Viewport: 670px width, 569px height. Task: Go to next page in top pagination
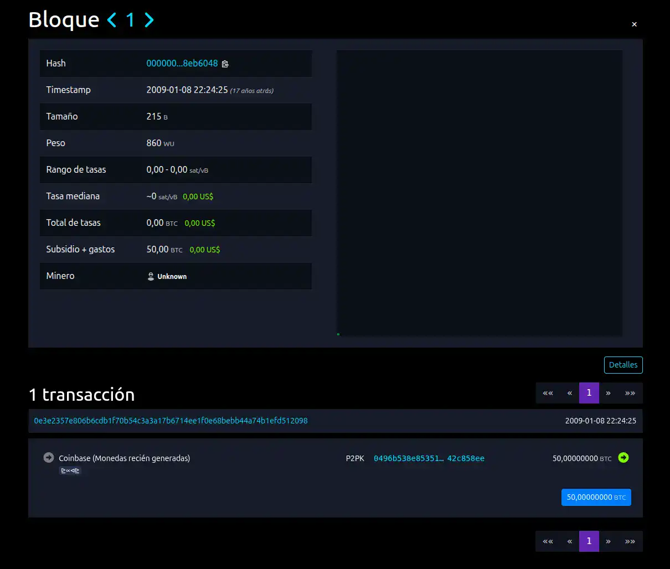click(x=608, y=393)
